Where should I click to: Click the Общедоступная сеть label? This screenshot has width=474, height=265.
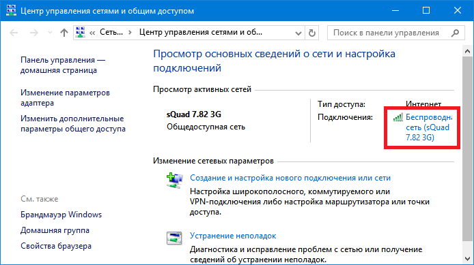(x=206, y=127)
